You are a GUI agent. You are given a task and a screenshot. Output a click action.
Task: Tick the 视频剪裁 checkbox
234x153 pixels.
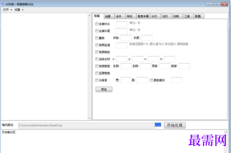pos(97,66)
